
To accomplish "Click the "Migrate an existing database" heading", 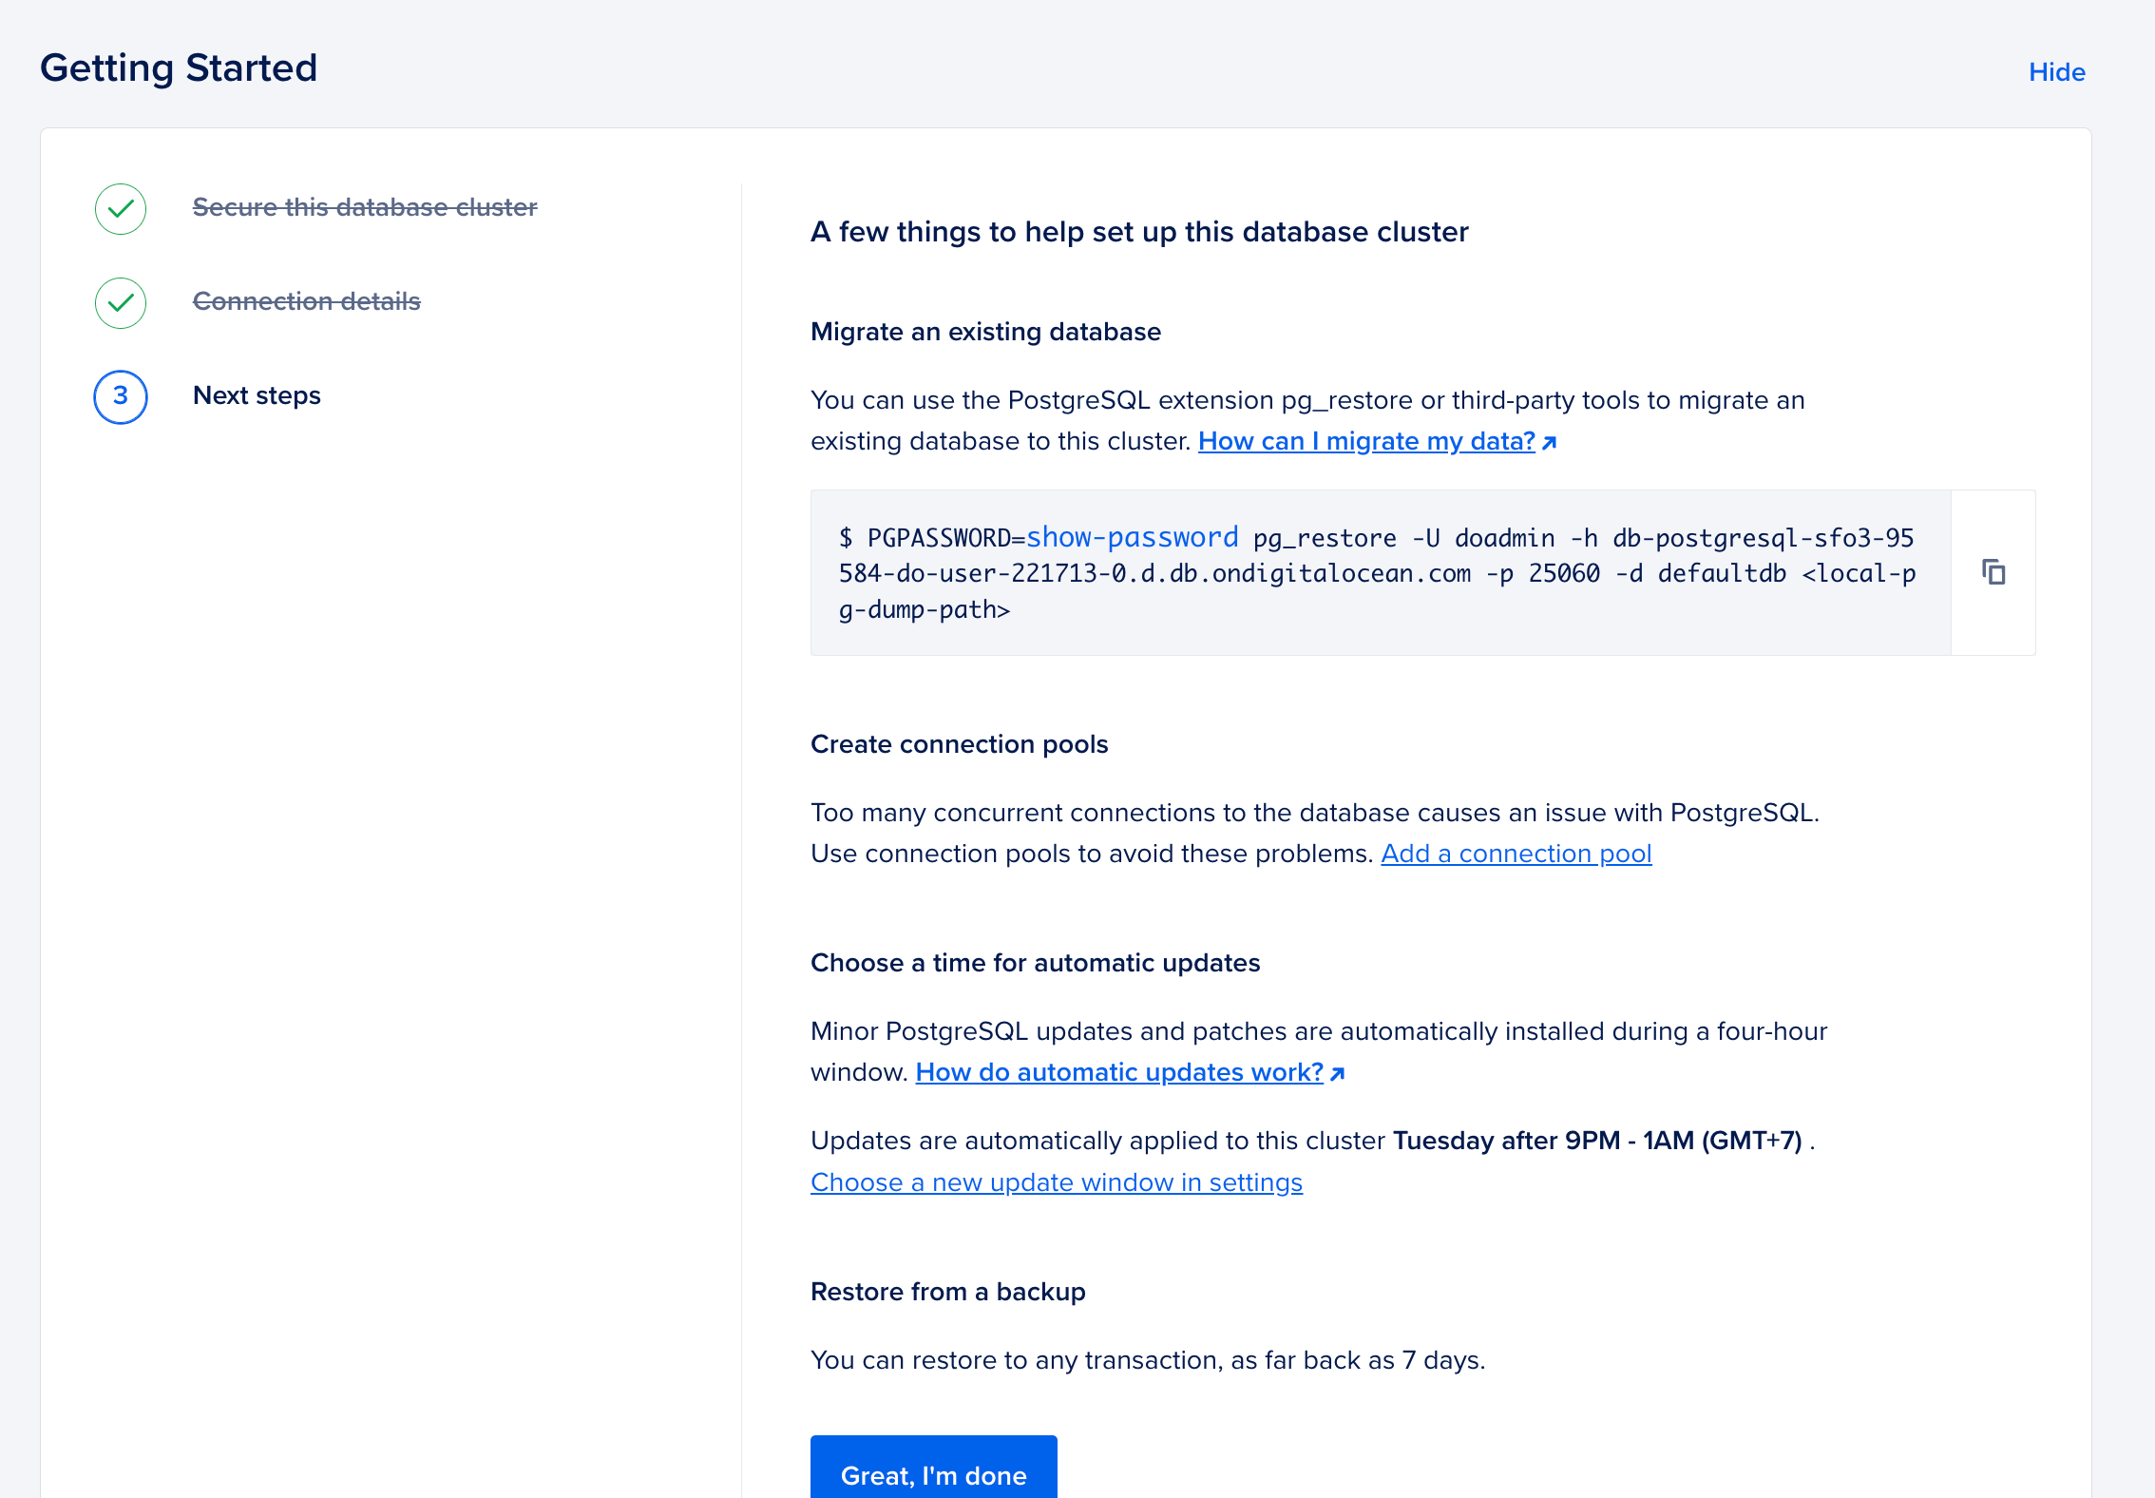I will tap(985, 332).
